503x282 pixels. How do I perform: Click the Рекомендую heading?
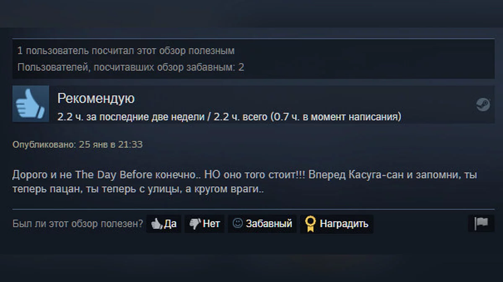[96, 99]
